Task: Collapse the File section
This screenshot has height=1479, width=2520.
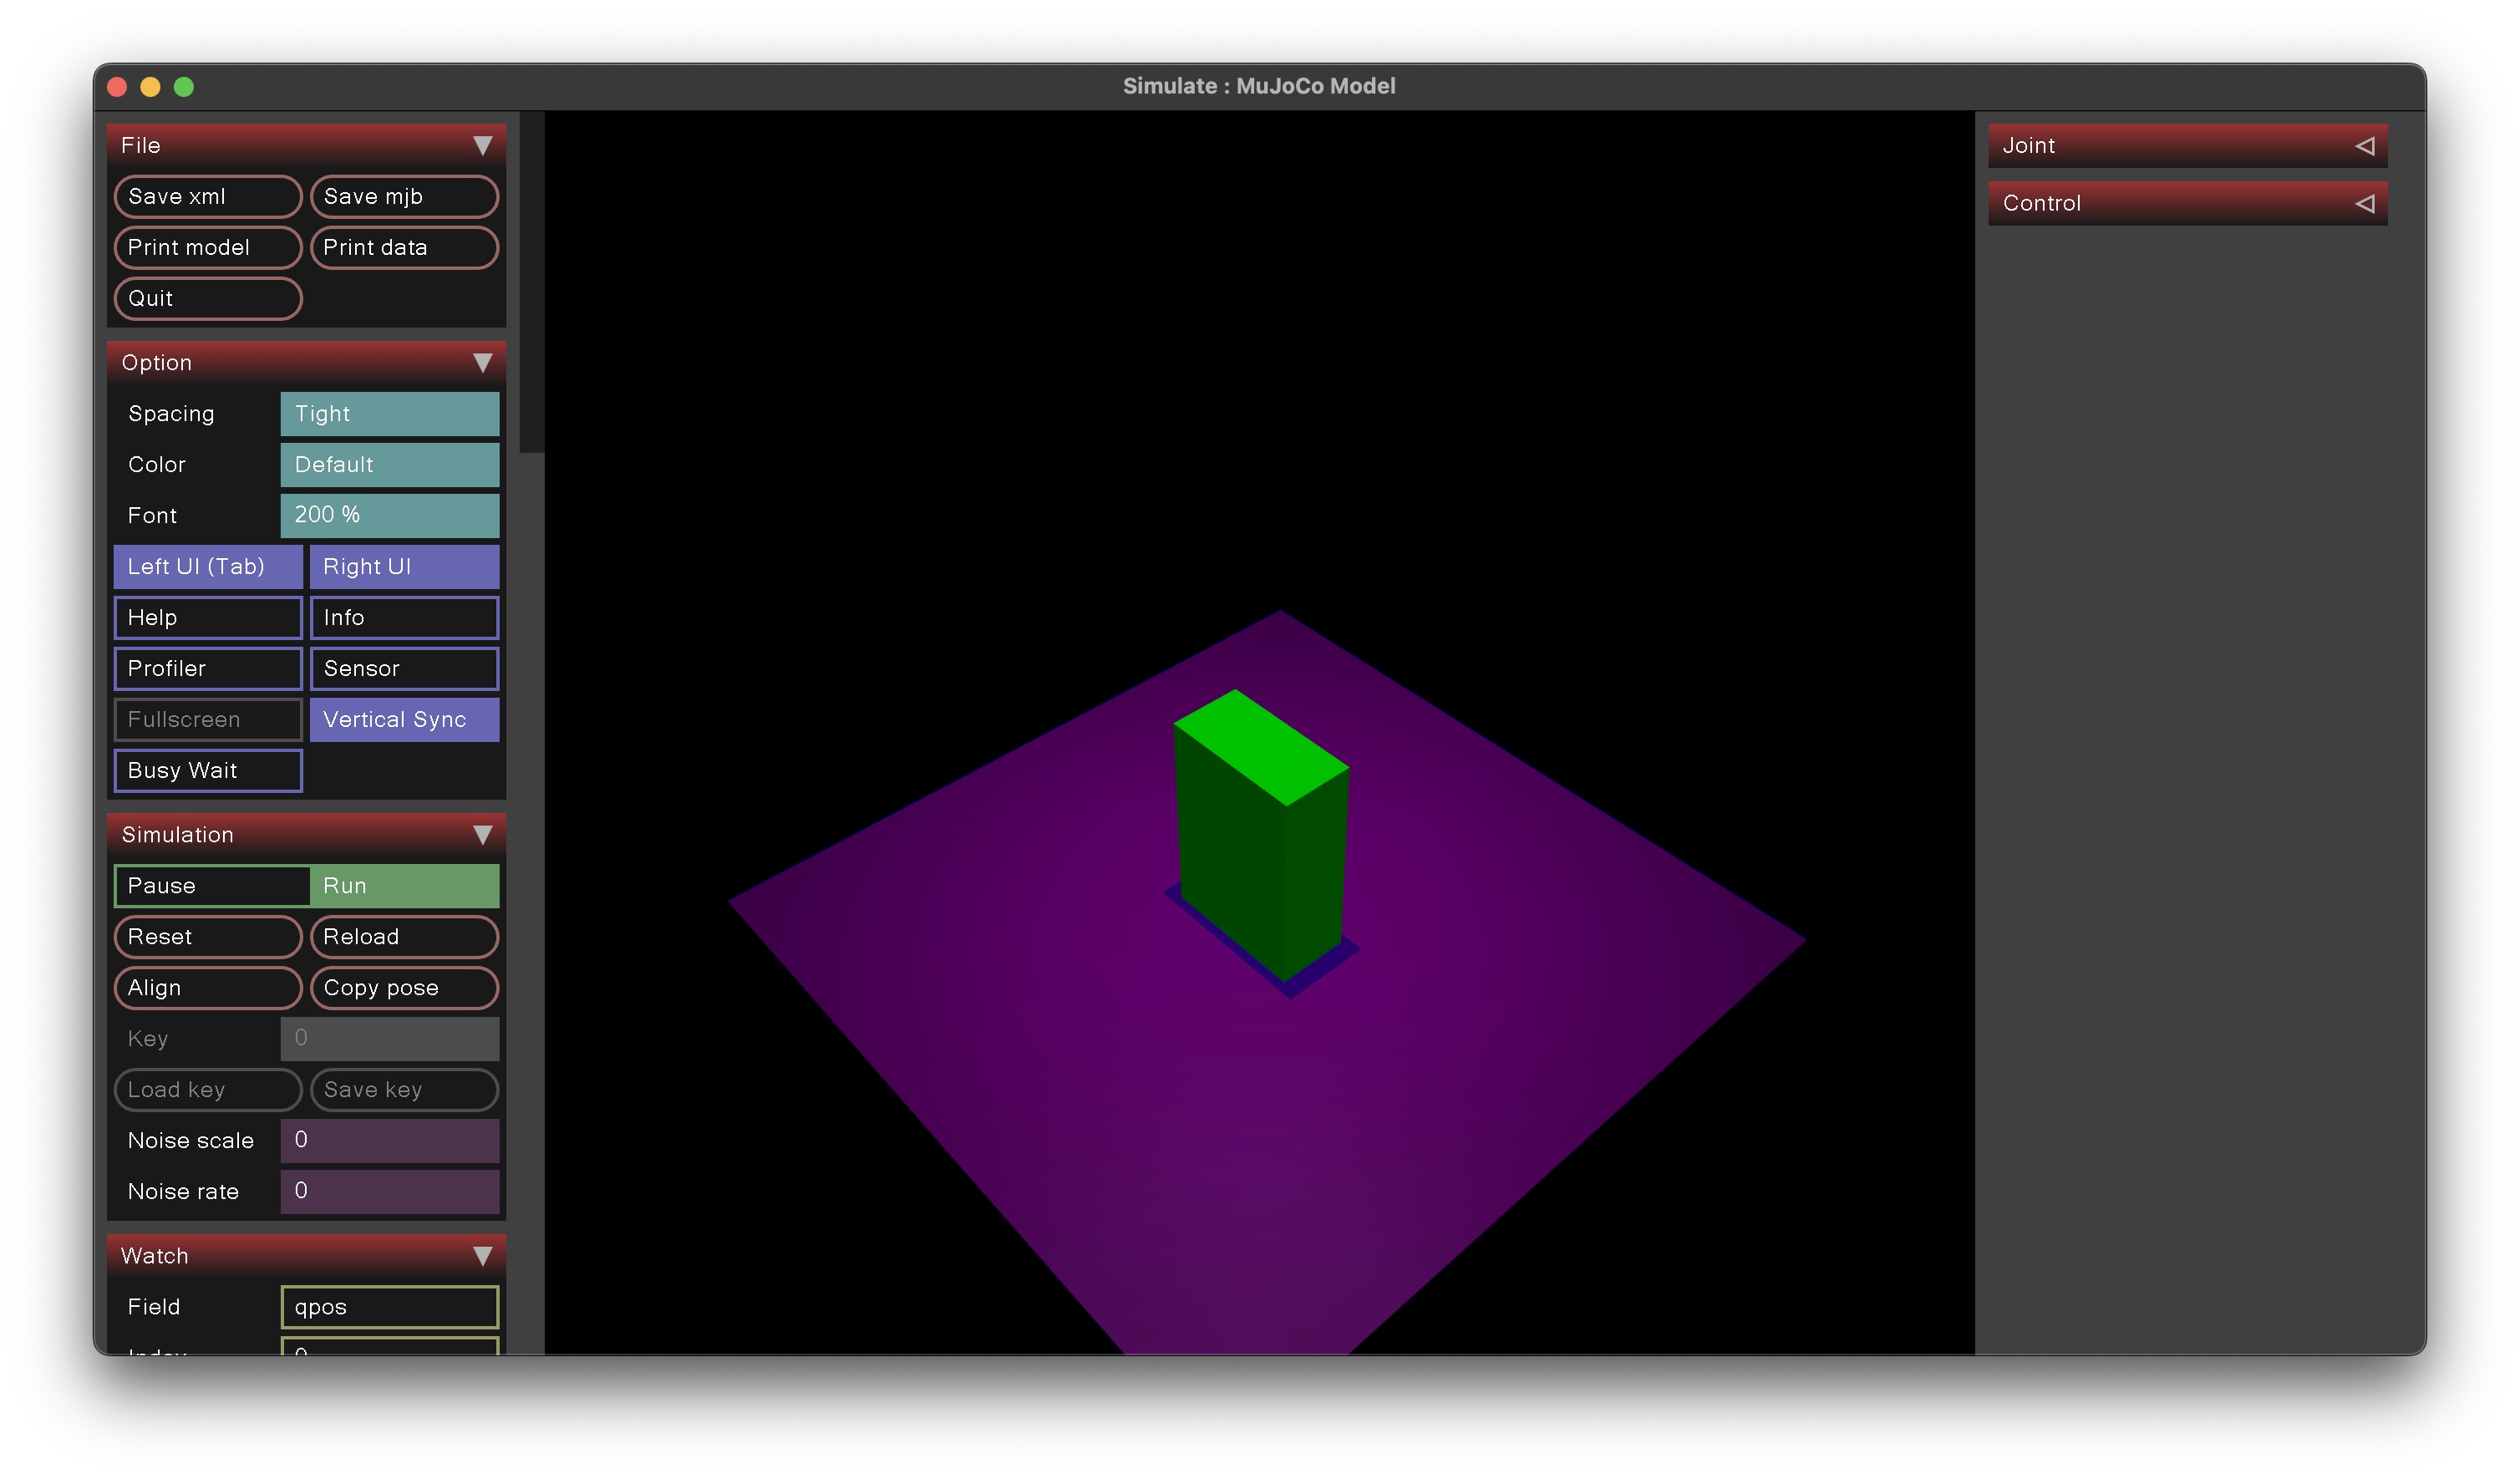Action: (485, 145)
